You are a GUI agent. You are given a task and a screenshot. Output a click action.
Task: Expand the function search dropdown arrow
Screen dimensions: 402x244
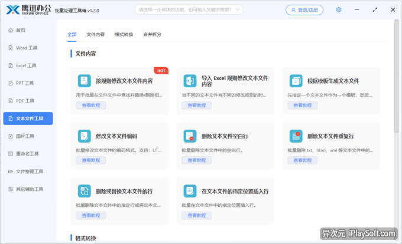[x=238, y=9]
